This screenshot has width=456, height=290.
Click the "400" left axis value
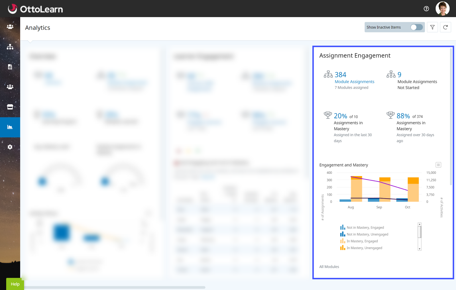[x=329, y=173]
